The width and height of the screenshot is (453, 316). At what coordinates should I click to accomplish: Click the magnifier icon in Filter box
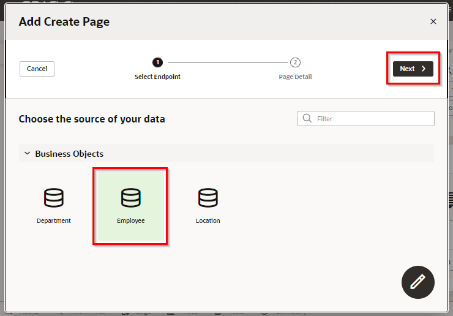click(x=307, y=118)
